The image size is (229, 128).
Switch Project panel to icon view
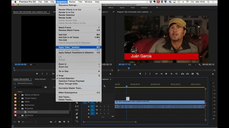click(19, 122)
